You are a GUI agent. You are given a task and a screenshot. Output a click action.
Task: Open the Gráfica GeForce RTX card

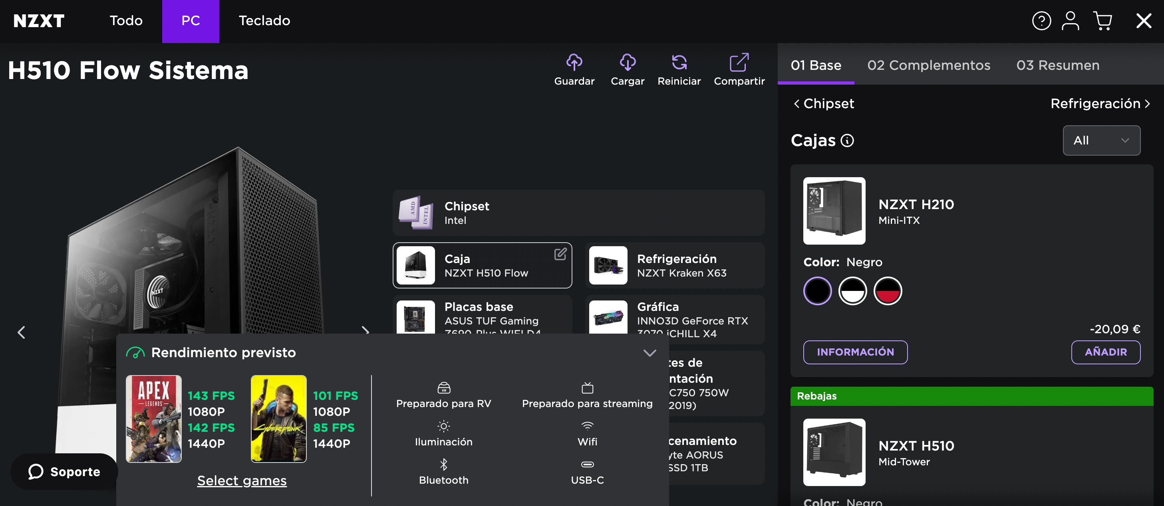[675, 320]
